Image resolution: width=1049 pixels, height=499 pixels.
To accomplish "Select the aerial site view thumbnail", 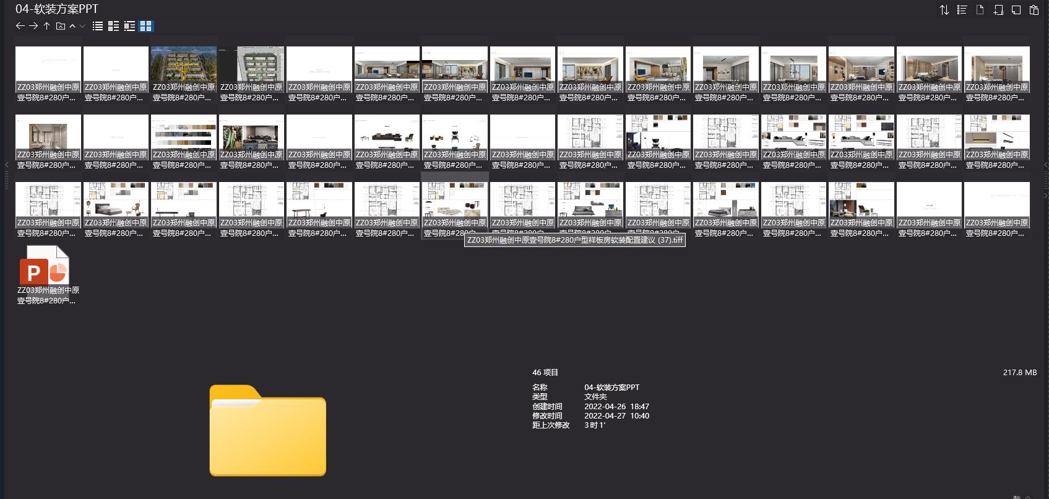I will pos(183,64).
